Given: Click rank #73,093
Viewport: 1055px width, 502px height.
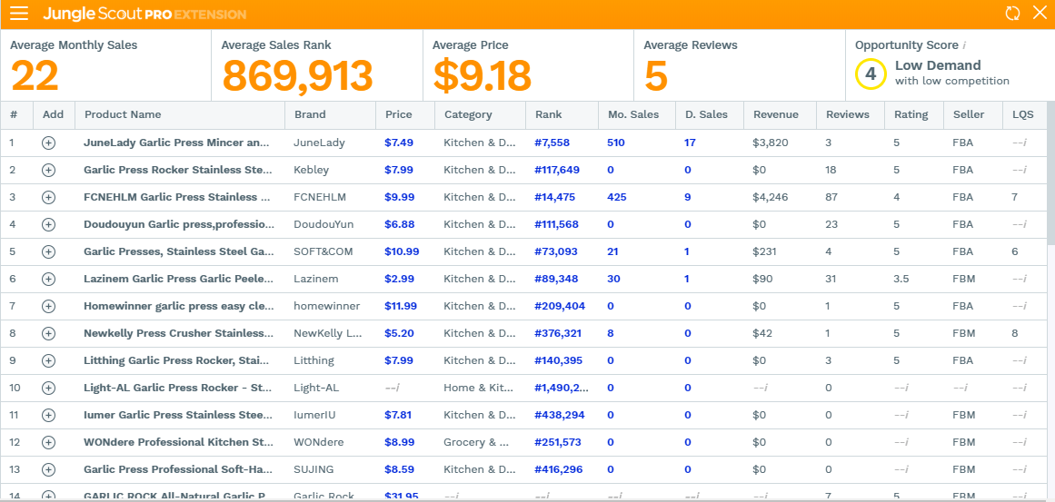Looking at the screenshot, I should (x=555, y=251).
